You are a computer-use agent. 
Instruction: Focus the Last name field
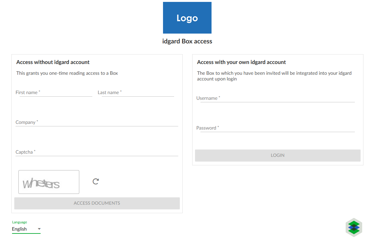point(136,93)
